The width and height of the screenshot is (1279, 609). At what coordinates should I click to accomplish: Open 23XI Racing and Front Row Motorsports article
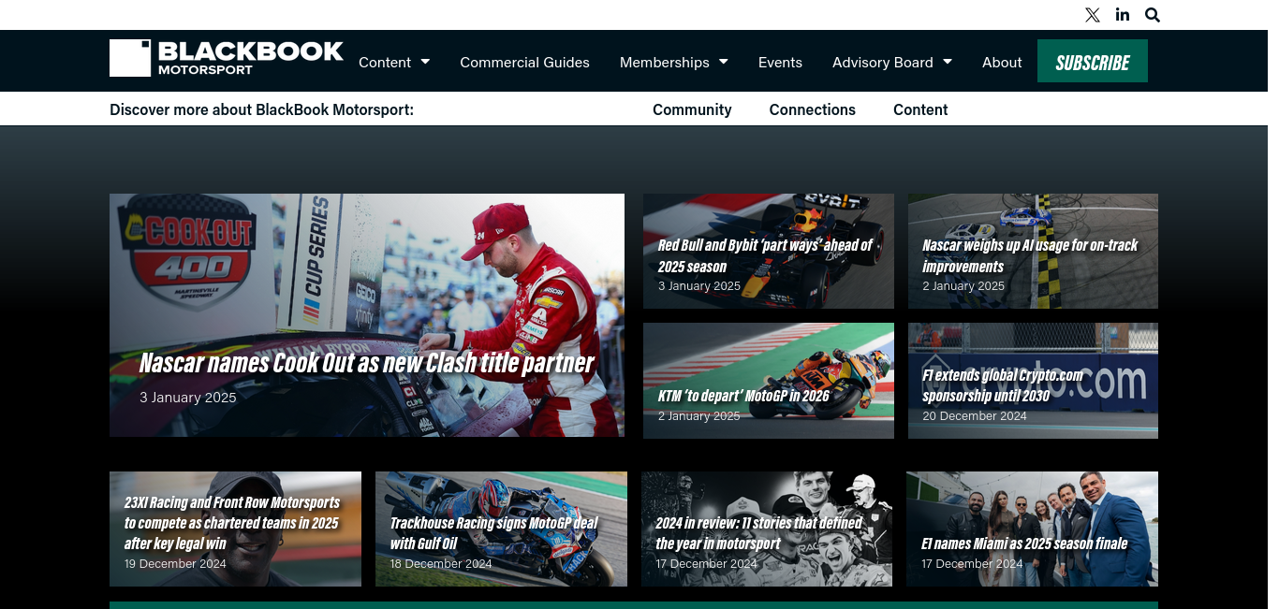pos(232,522)
